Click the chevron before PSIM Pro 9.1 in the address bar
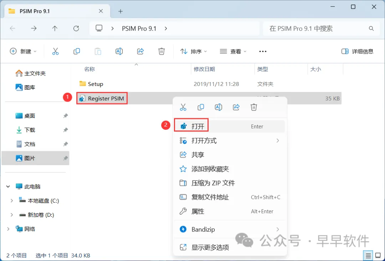The width and height of the screenshot is (385, 261). [112, 29]
